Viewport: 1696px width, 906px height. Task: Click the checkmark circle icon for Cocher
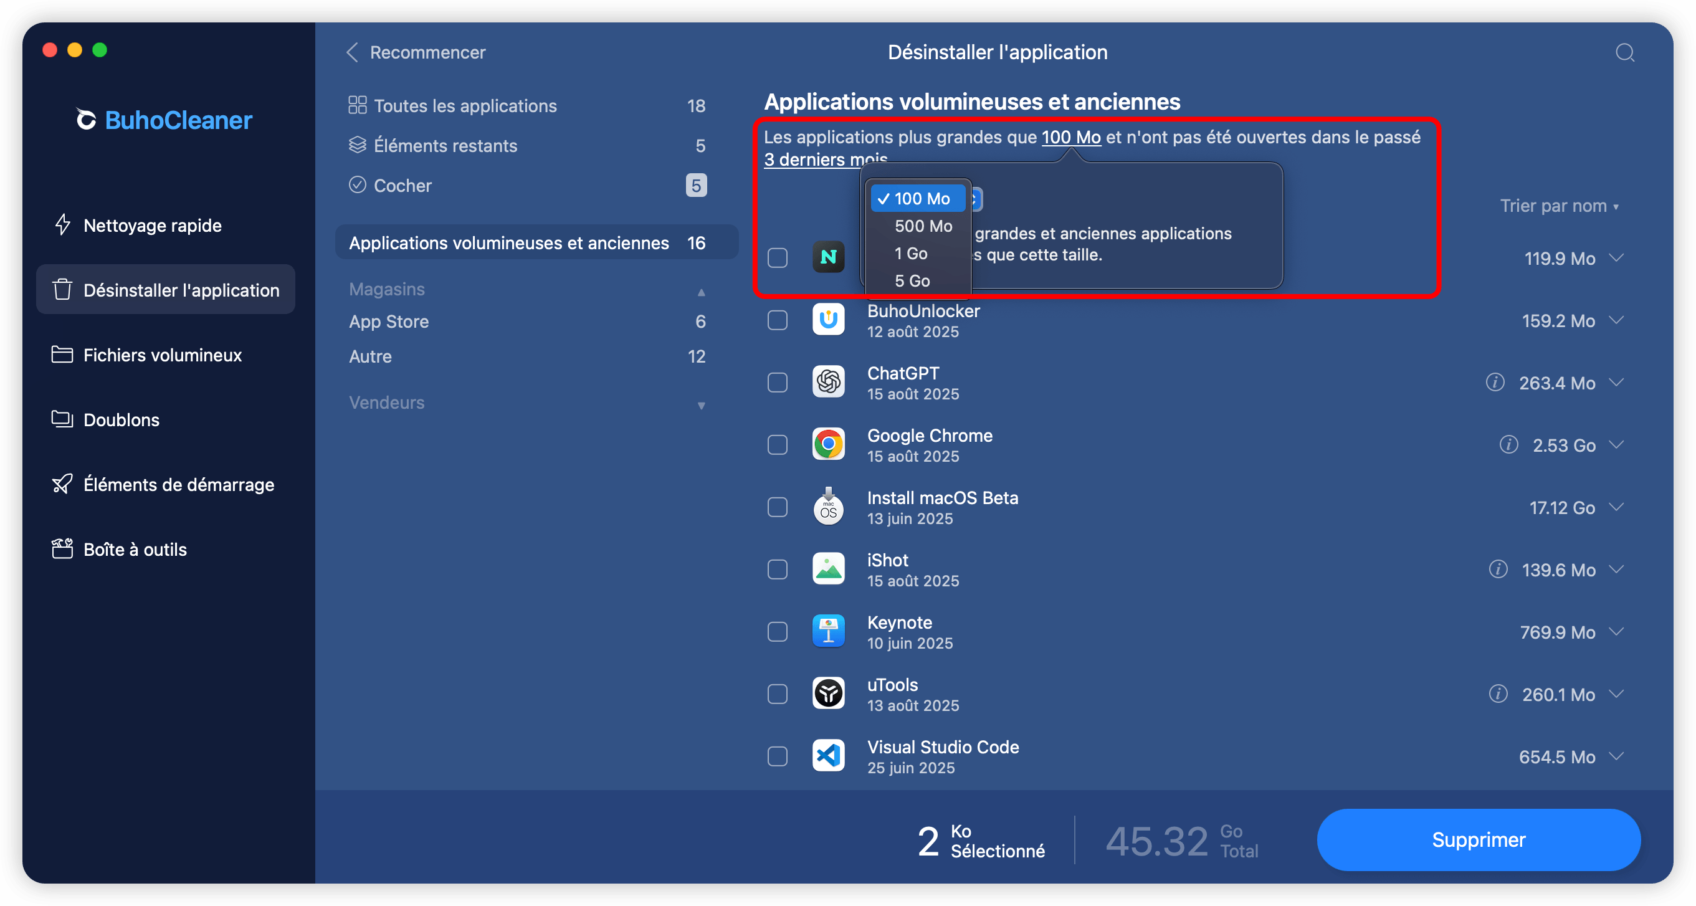tap(357, 184)
